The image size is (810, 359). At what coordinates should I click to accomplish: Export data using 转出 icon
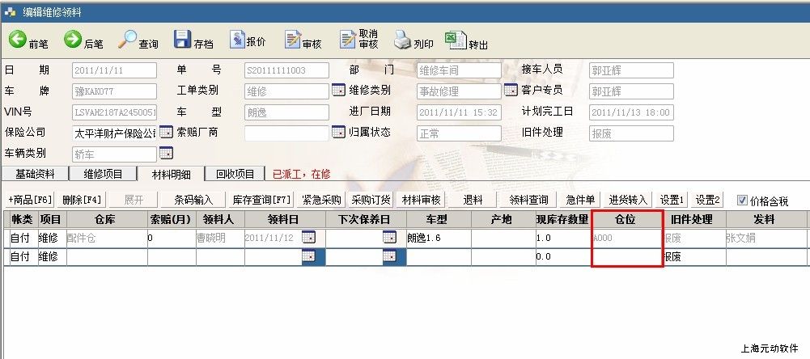coord(456,40)
